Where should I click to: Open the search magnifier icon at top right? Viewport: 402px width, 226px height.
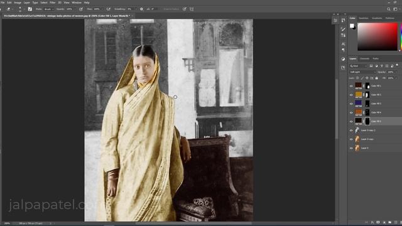(x=389, y=9)
